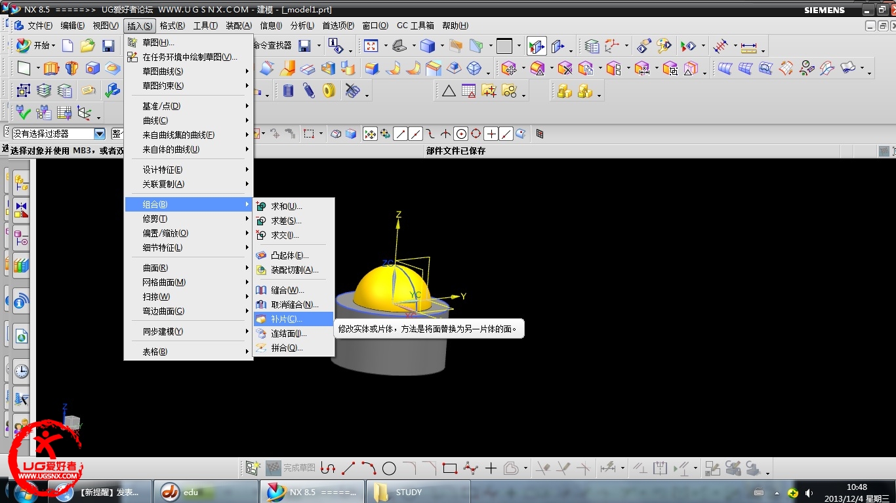Expand the WCS orientation dropdown arrow
The height and width of the screenshot is (503, 896).
coord(627,47)
